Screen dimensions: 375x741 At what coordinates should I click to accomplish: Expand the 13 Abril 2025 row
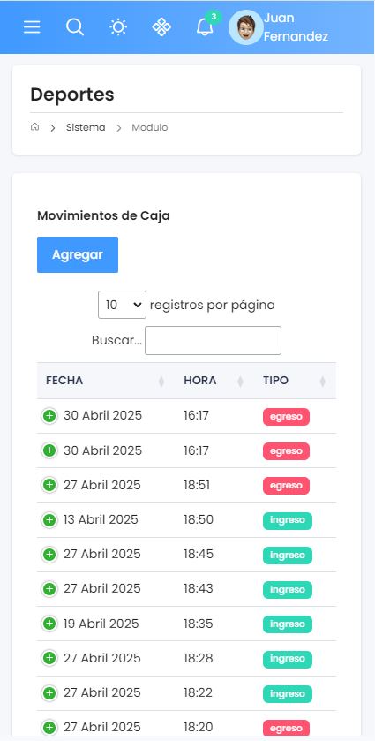tap(49, 520)
